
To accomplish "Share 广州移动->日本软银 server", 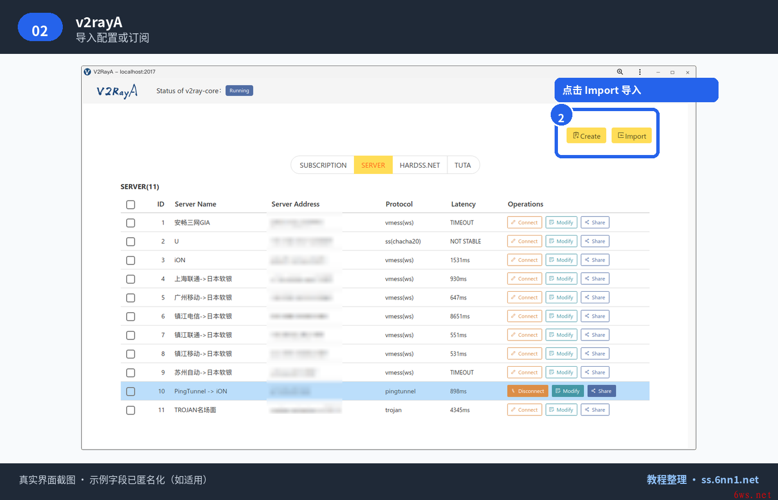I will pyautogui.click(x=595, y=297).
